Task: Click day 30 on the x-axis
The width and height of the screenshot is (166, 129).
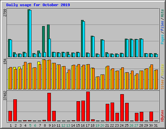Action: [x=151, y=125]
